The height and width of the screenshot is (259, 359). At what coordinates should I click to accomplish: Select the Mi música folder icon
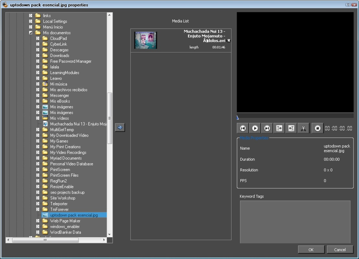pyautogui.click(x=45, y=84)
